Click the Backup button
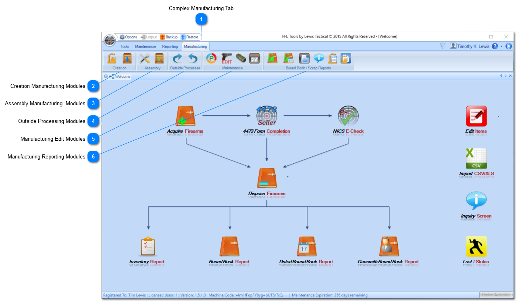 pos(169,37)
